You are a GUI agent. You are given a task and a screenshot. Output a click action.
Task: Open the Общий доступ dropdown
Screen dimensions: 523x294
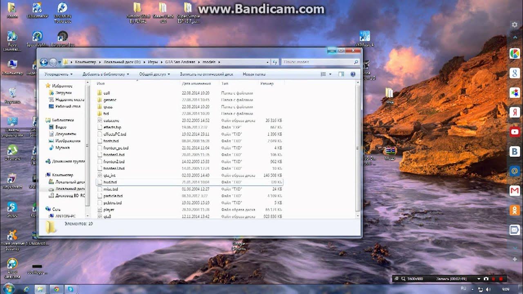(155, 74)
